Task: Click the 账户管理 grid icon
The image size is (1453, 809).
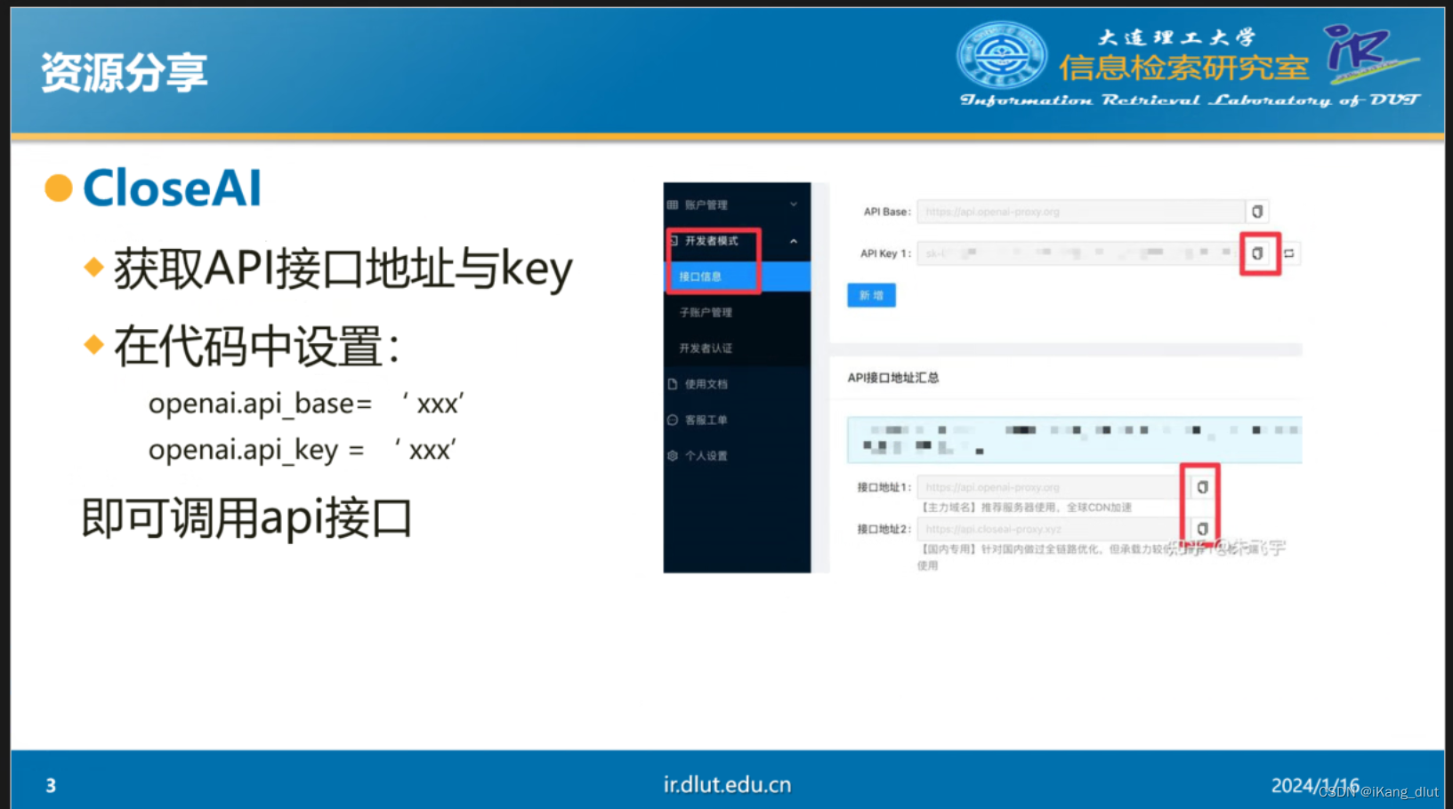Action: point(673,205)
